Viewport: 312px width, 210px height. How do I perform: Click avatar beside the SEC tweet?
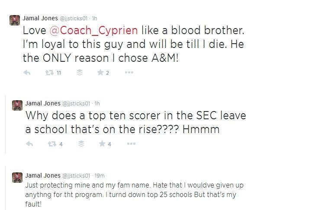pos(17,105)
